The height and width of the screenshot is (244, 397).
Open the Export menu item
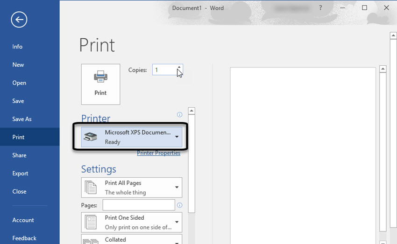[x=20, y=174]
